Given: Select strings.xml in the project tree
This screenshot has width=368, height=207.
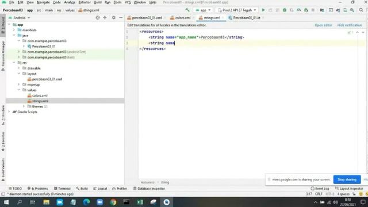Looking at the screenshot, I should click(x=40, y=101).
